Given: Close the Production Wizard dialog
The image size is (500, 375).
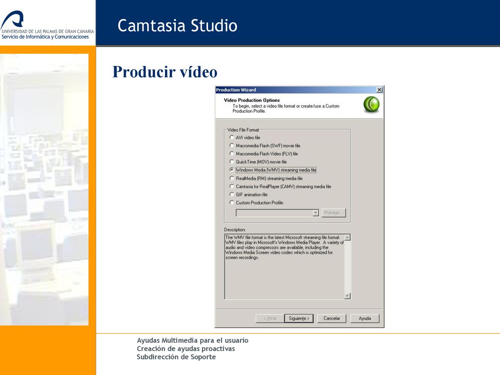Looking at the screenshot, I should pyautogui.click(x=379, y=90).
